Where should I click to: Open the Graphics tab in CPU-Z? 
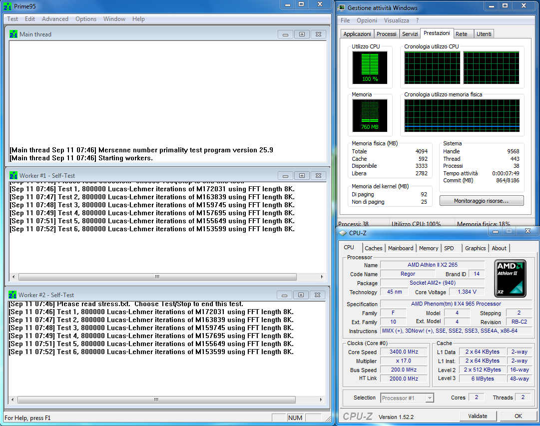(475, 248)
